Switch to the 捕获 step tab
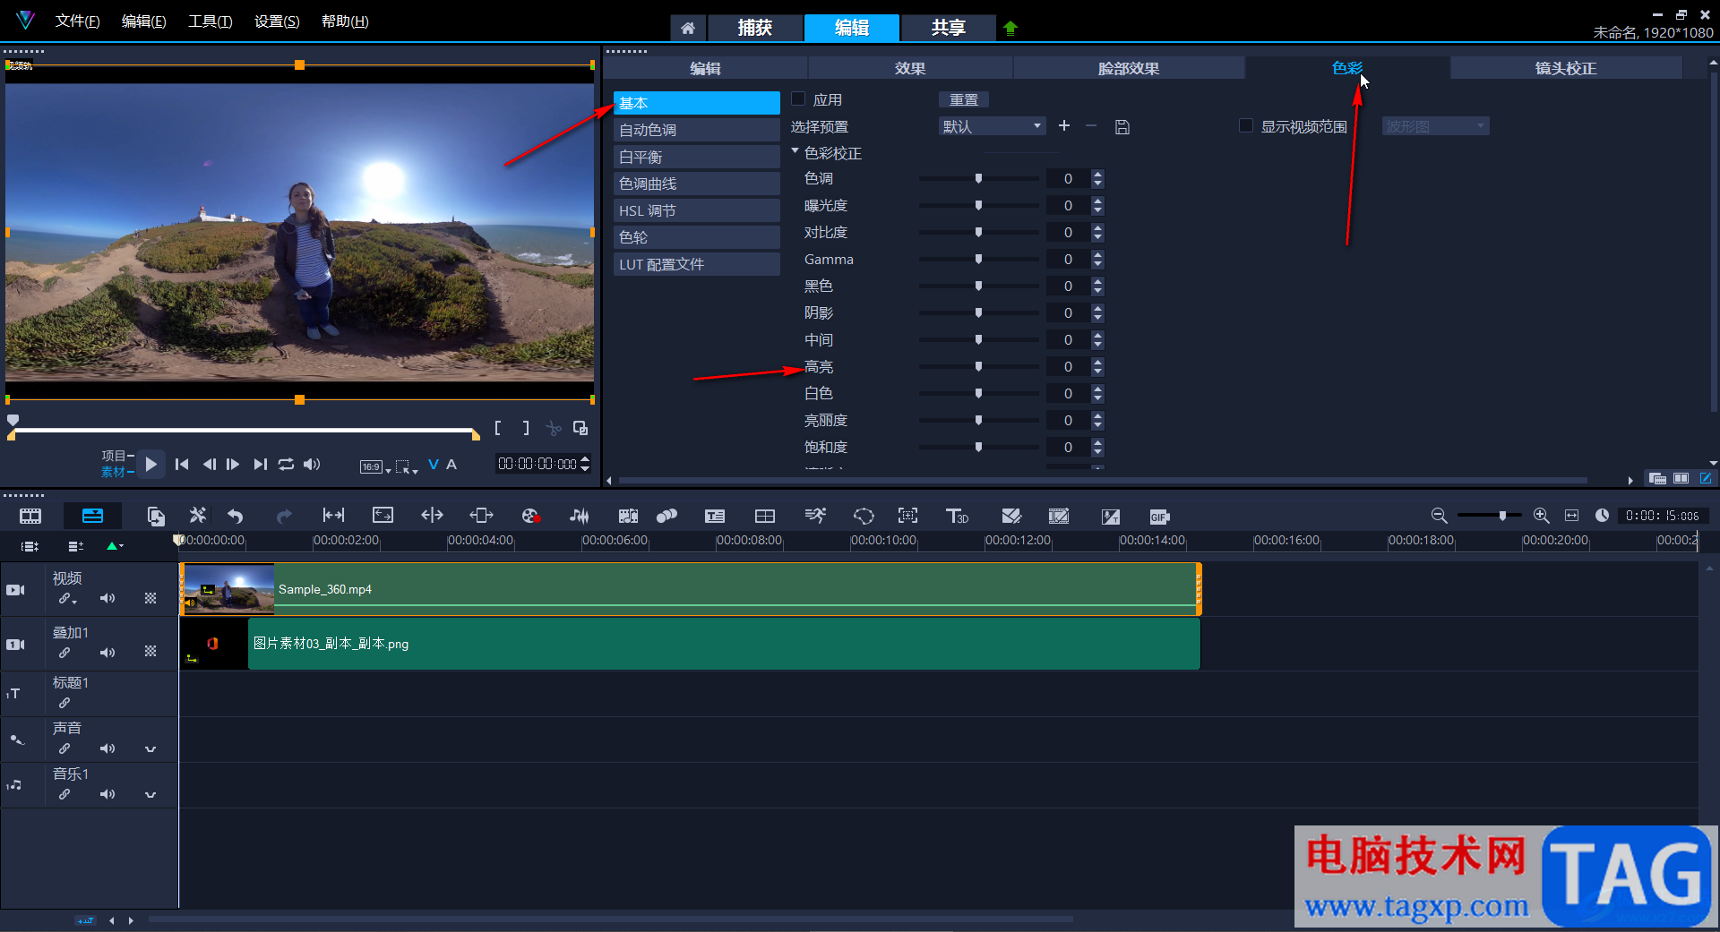Screen dimensions: 1720x932 coord(754,28)
